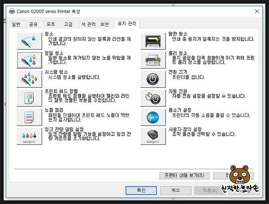Open 사용자 정의 설정 custom settings icon
Image resolution: width=269 pixels, height=204 pixels.
pos(153,136)
